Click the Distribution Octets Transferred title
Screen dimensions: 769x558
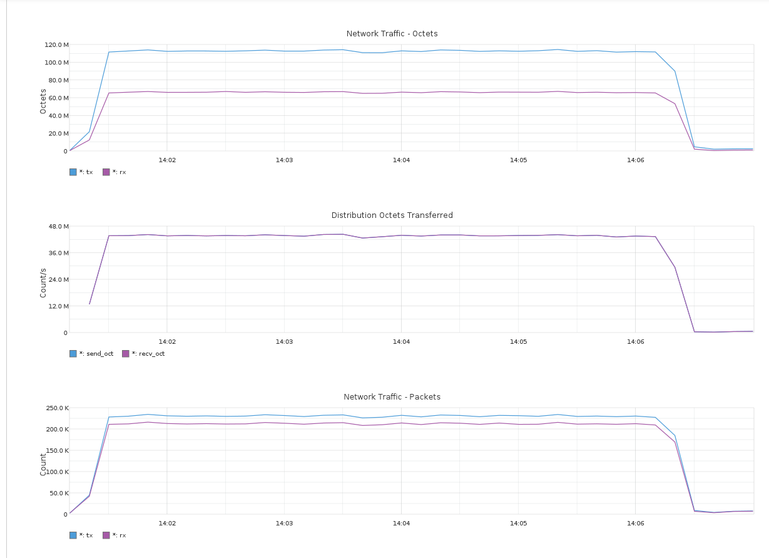click(392, 215)
